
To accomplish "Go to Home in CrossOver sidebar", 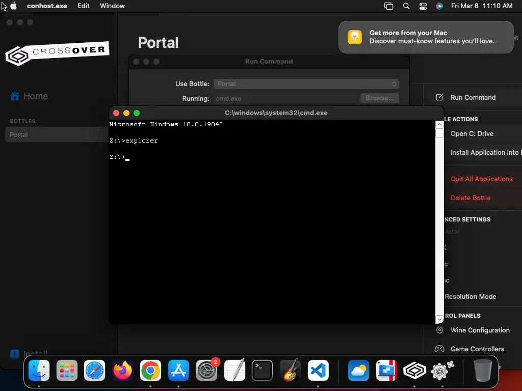I will tap(29, 96).
